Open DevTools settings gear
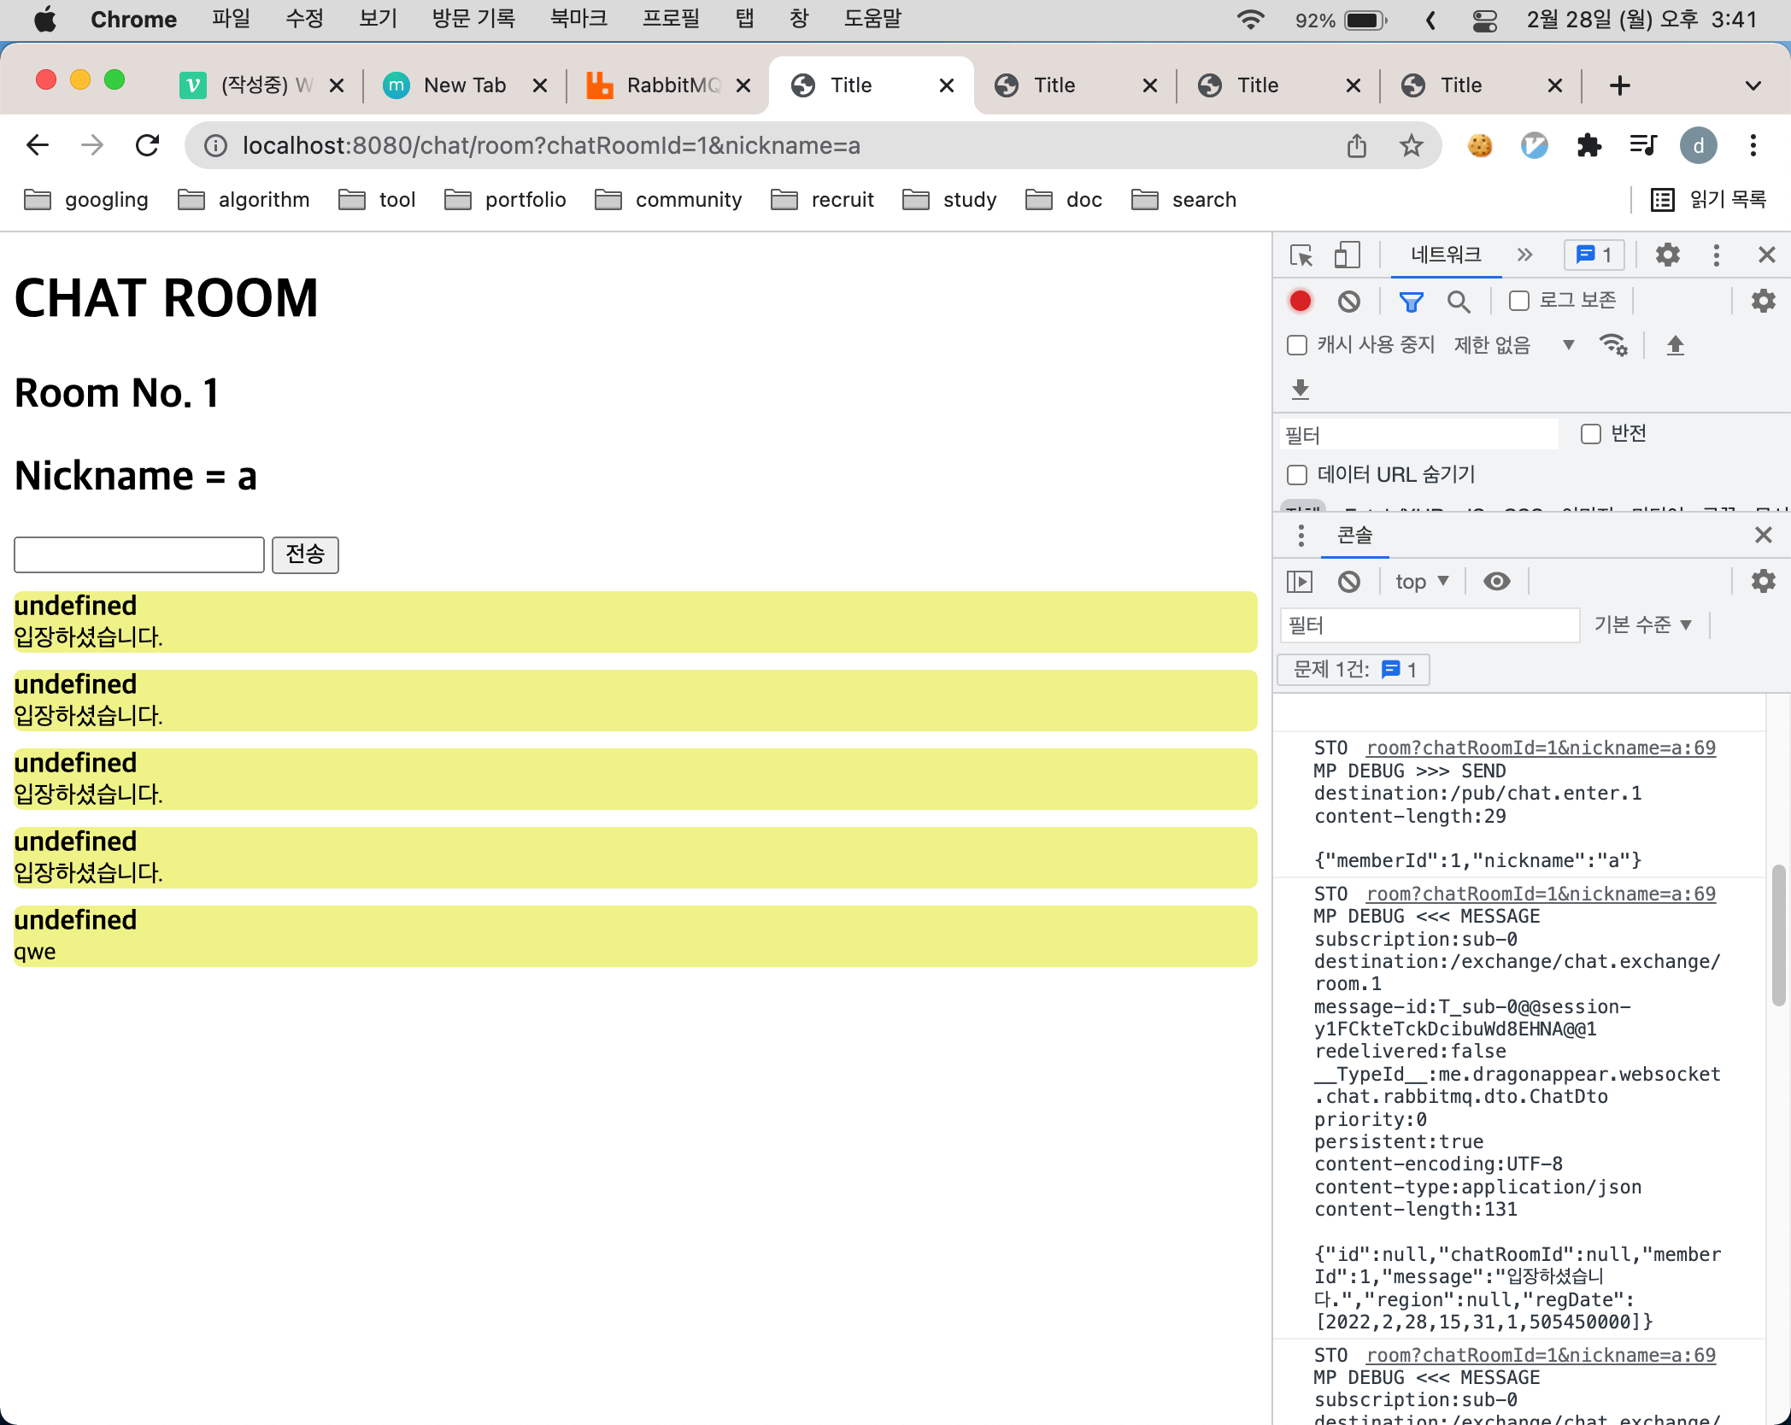 (x=1667, y=255)
